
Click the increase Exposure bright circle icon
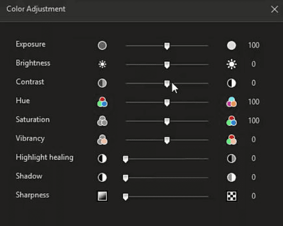click(231, 45)
